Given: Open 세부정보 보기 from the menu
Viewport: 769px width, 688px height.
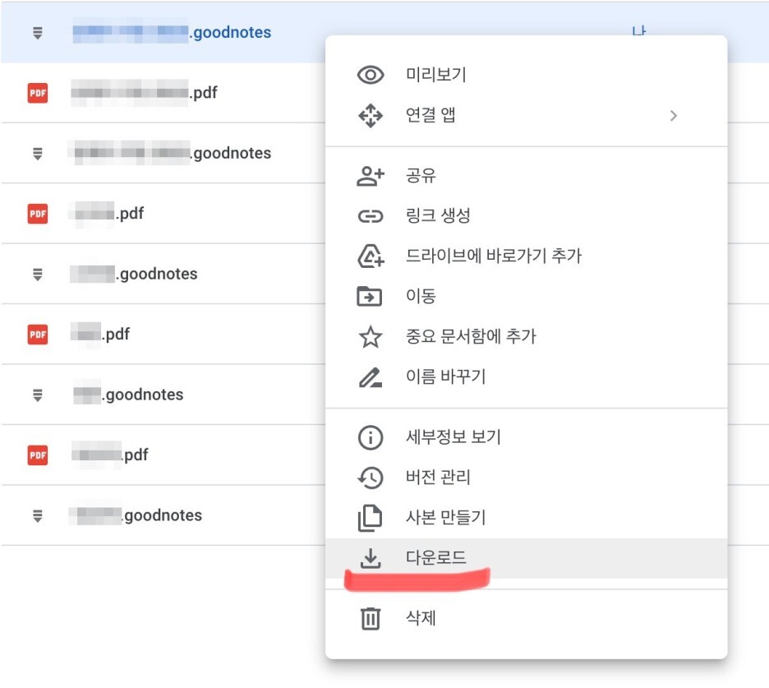Looking at the screenshot, I should pos(527,437).
